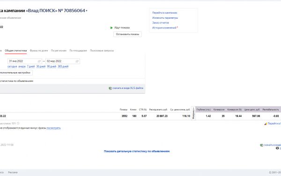The image size is (281, 176).
Task: Click profitability value -0.93
Action: tap(276, 116)
